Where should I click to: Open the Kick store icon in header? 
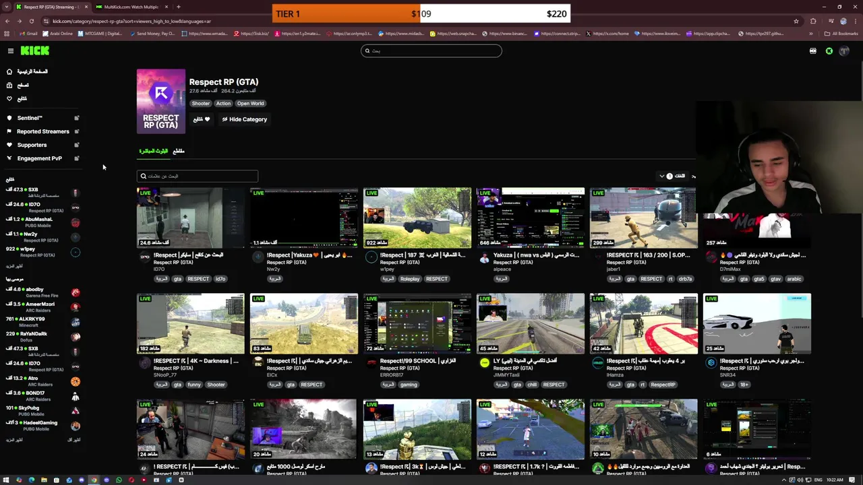[x=813, y=51]
